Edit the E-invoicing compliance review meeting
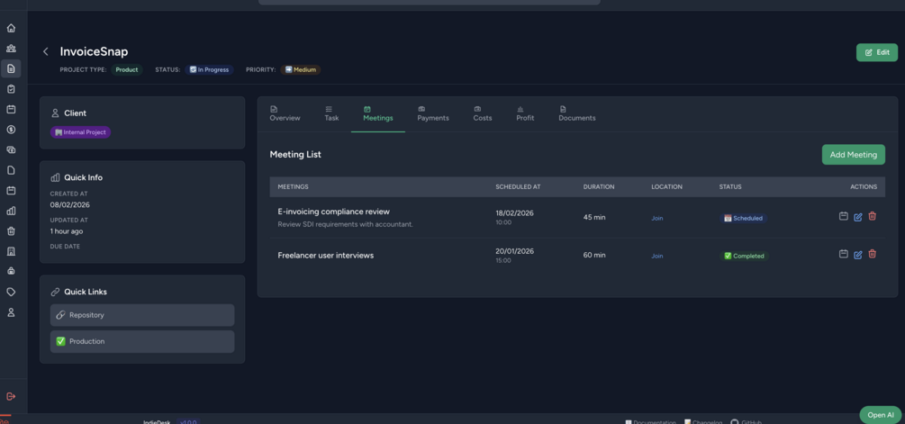This screenshot has width=905, height=424. coord(857,217)
